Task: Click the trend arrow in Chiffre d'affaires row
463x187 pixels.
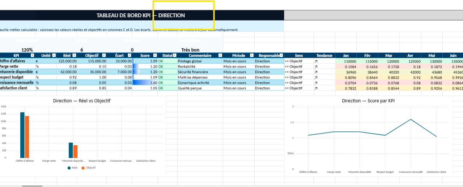Action: point(316,61)
